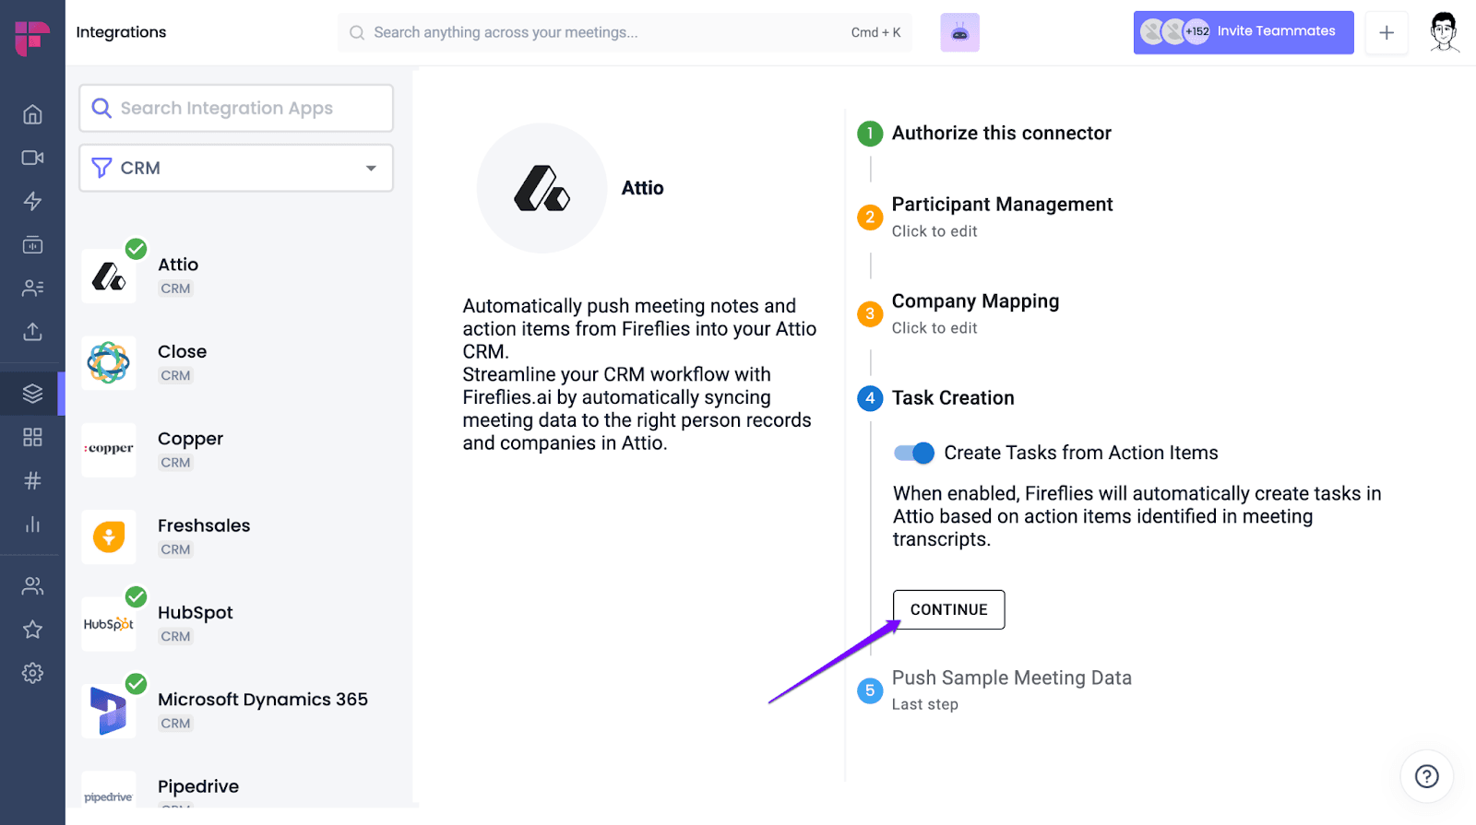Expand Participant Management step
1476x825 pixels.
click(x=1002, y=204)
